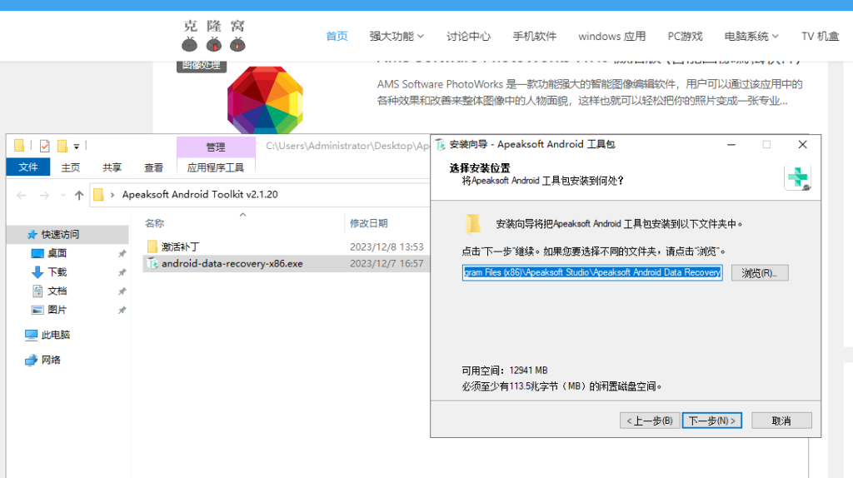The width and height of the screenshot is (853, 478).
Task: Go back in File Explorer navigation
Action: [x=21, y=195]
